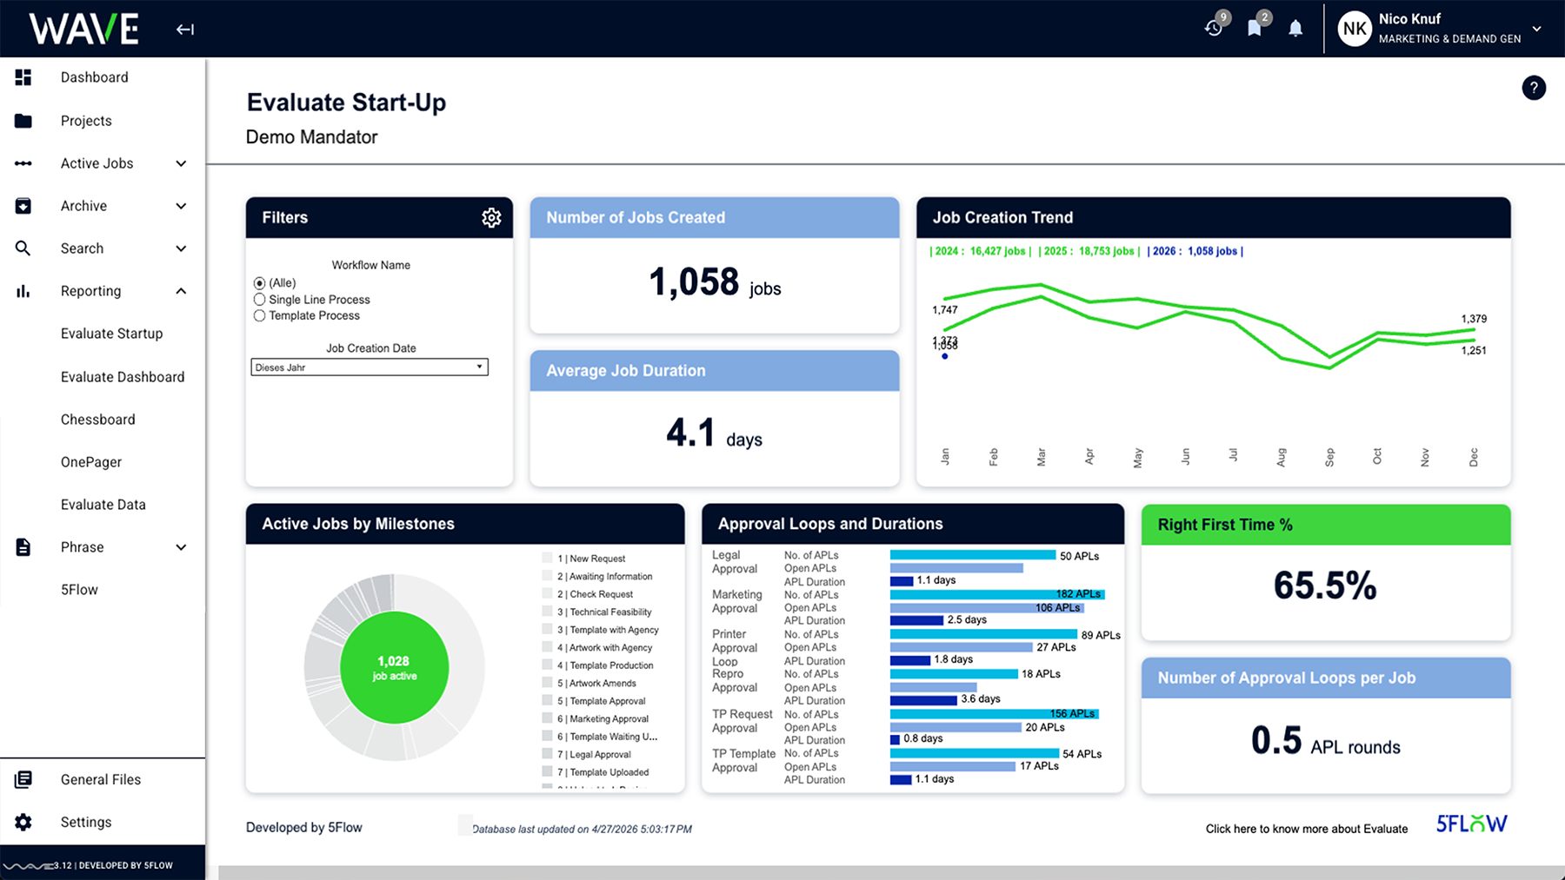The height and width of the screenshot is (880, 1565).
Task: Toggle legend box for 1 | New Request
Action: click(547, 559)
